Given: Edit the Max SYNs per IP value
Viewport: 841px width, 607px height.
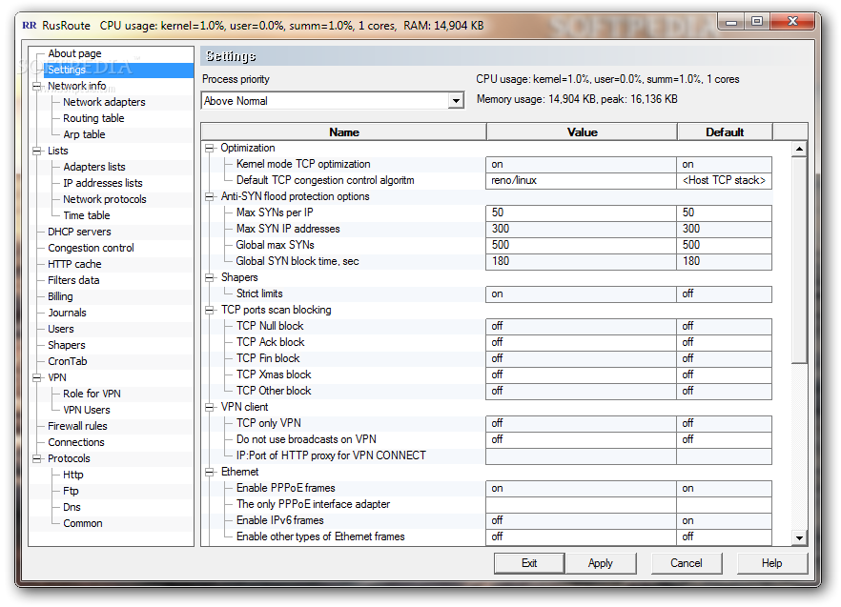Looking at the screenshot, I should coord(581,212).
